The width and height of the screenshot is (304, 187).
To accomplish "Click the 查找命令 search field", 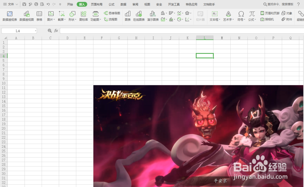I will pyautogui.click(x=278, y=4).
